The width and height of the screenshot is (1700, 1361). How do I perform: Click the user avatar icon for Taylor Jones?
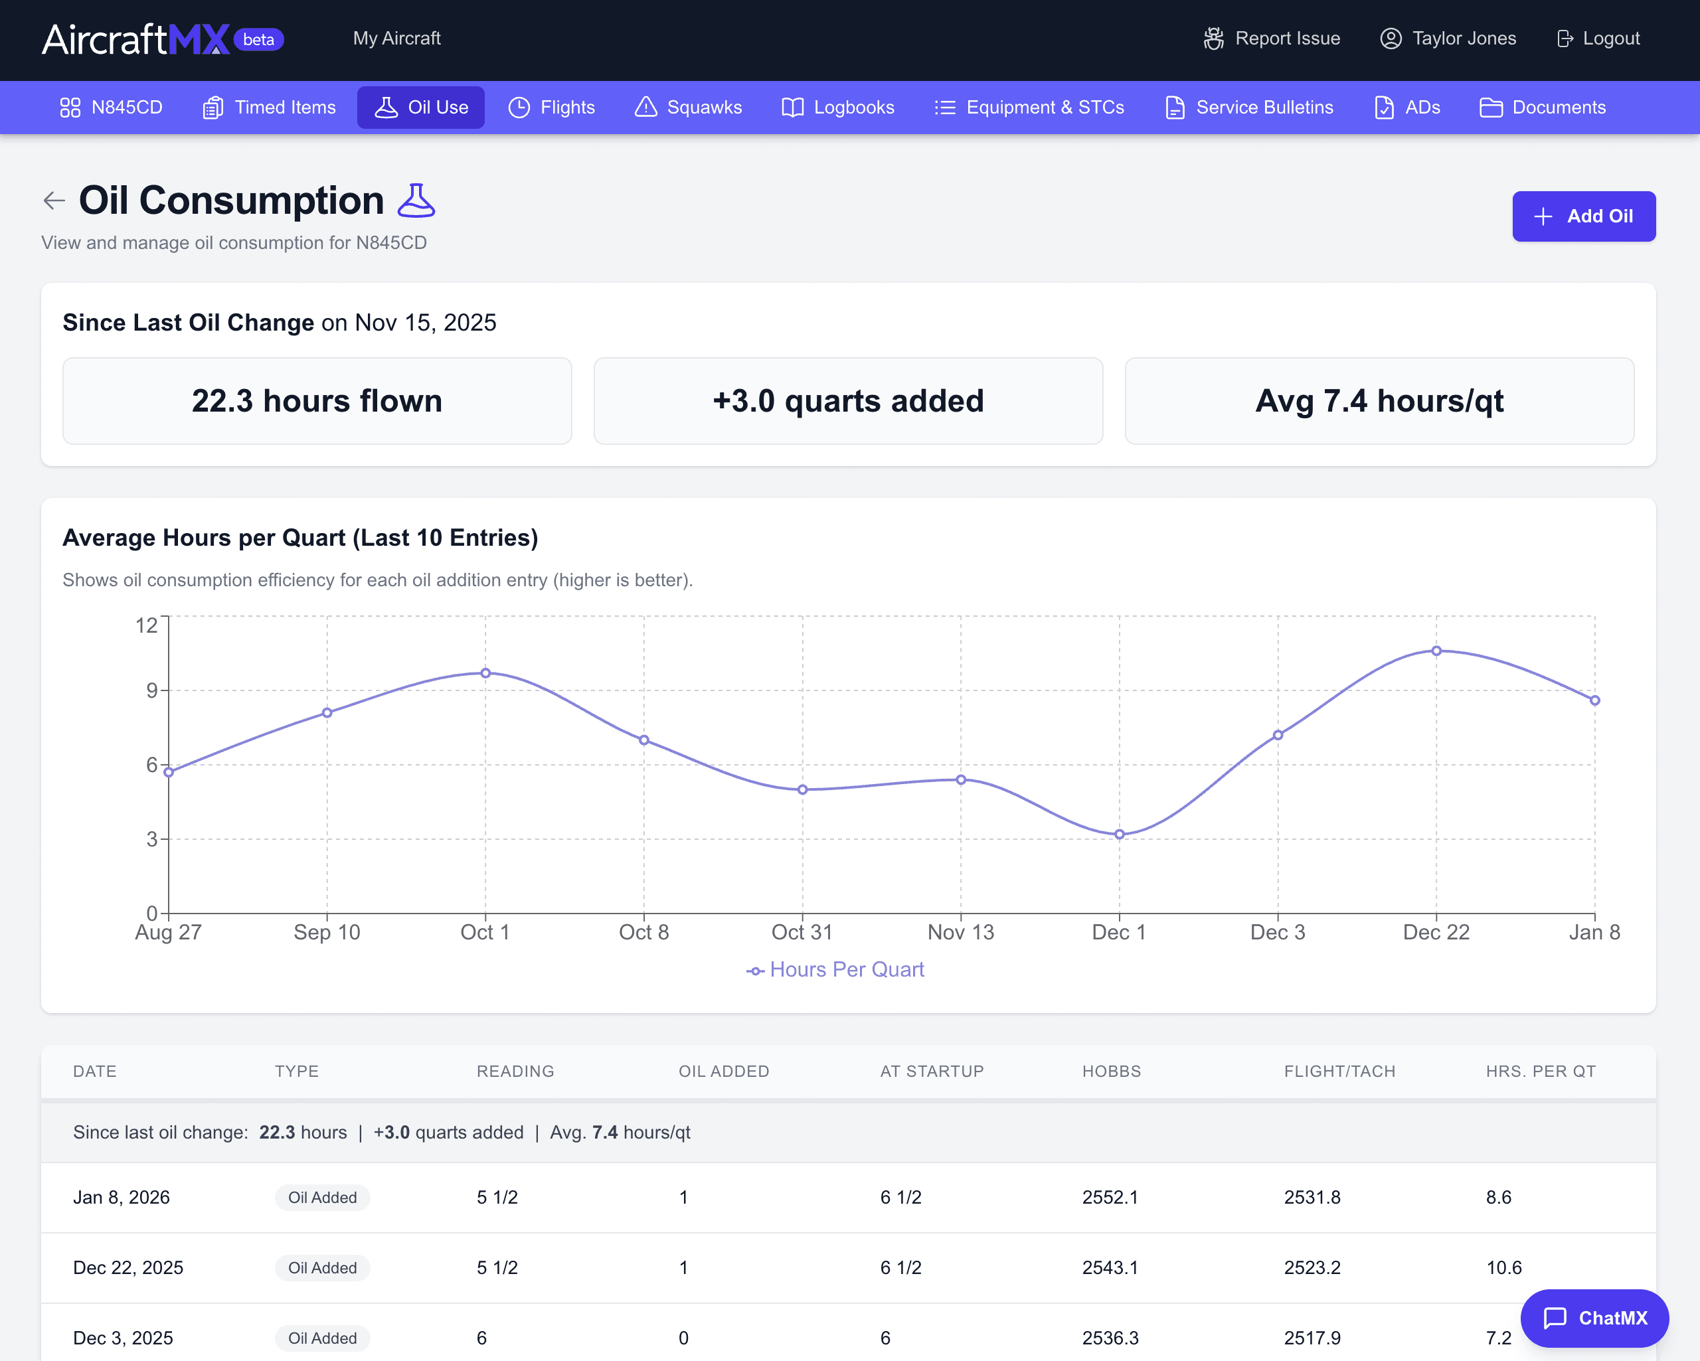(1390, 39)
